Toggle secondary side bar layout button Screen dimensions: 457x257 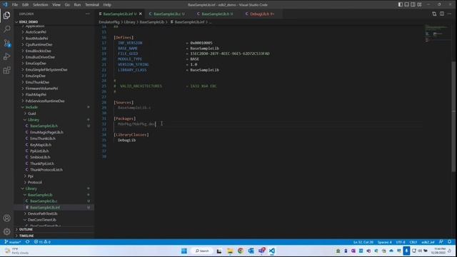pyautogui.click(x=413, y=5)
